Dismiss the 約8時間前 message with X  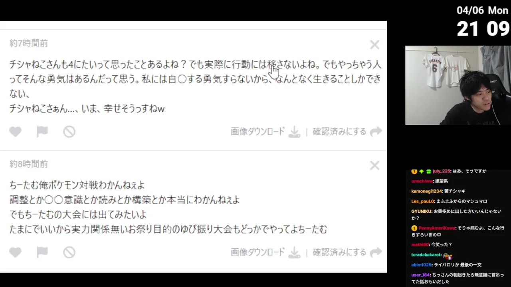point(374,165)
